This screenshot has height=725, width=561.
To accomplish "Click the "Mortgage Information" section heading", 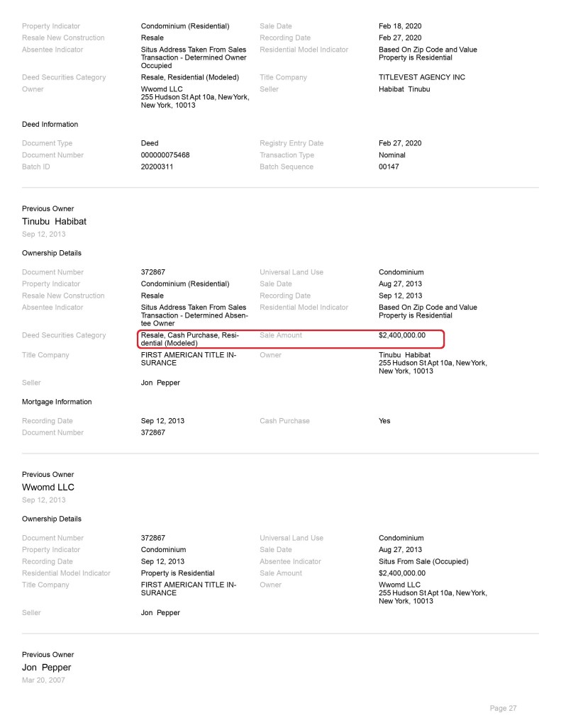I will point(57,402).
